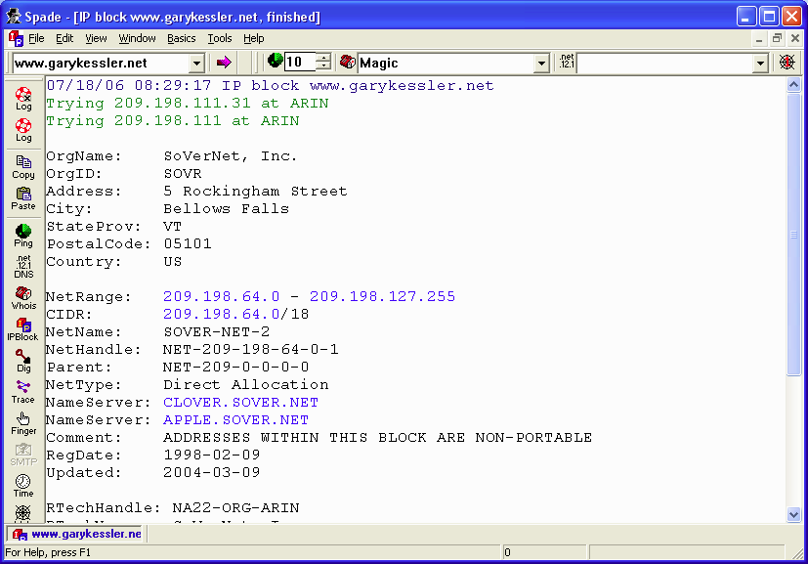Viewport: 808px width, 564px height.
Task: Run the Trace tool from sidebar
Action: (23, 392)
